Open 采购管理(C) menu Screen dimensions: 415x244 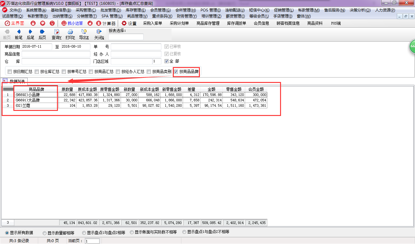coord(86,10)
